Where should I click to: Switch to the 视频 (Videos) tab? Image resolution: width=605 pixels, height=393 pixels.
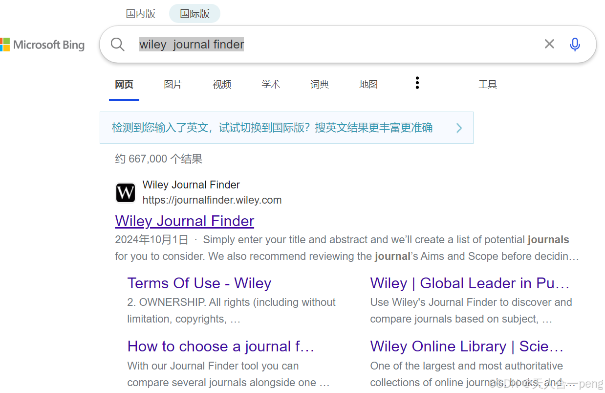222,84
